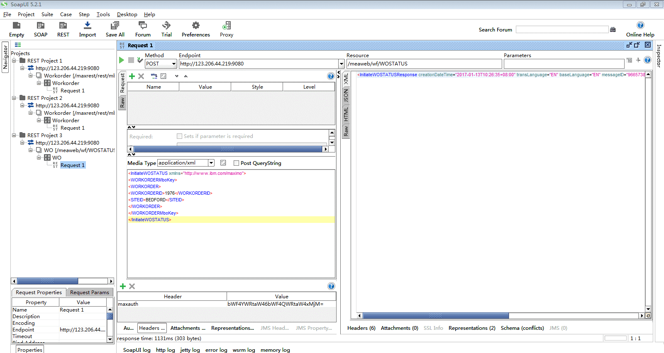The height and width of the screenshot is (353, 664).
Task: Create a new SOAP project
Action: (41, 29)
